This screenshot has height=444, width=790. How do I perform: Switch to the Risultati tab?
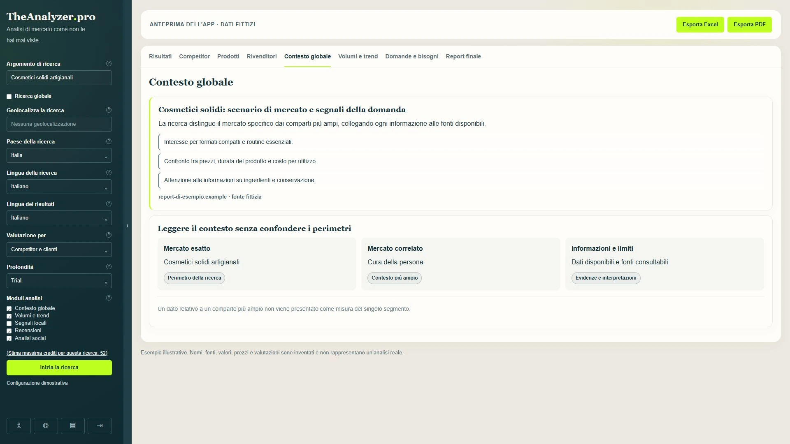click(160, 57)
